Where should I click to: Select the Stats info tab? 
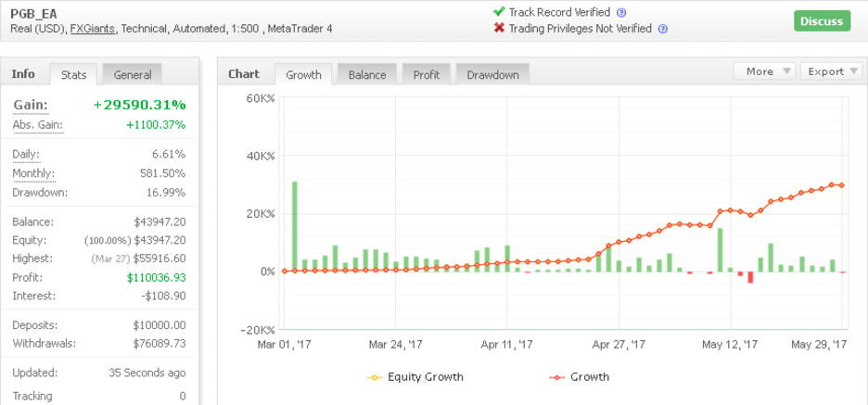73,75
